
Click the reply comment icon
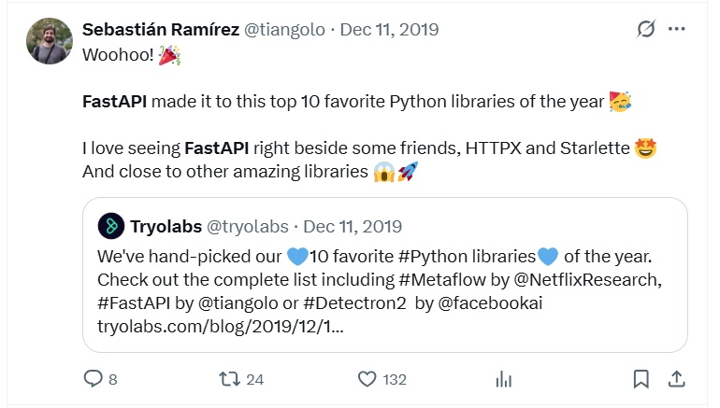pos(94,379)
